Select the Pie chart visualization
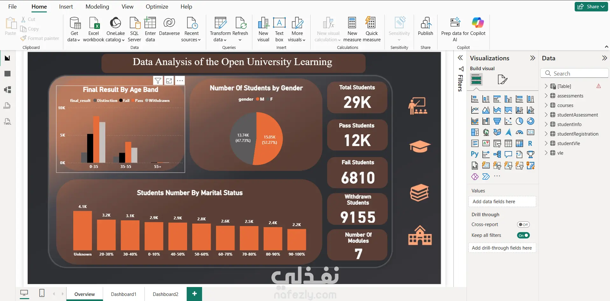Screen dimensions: 610x301 click(x=519, y=121)
